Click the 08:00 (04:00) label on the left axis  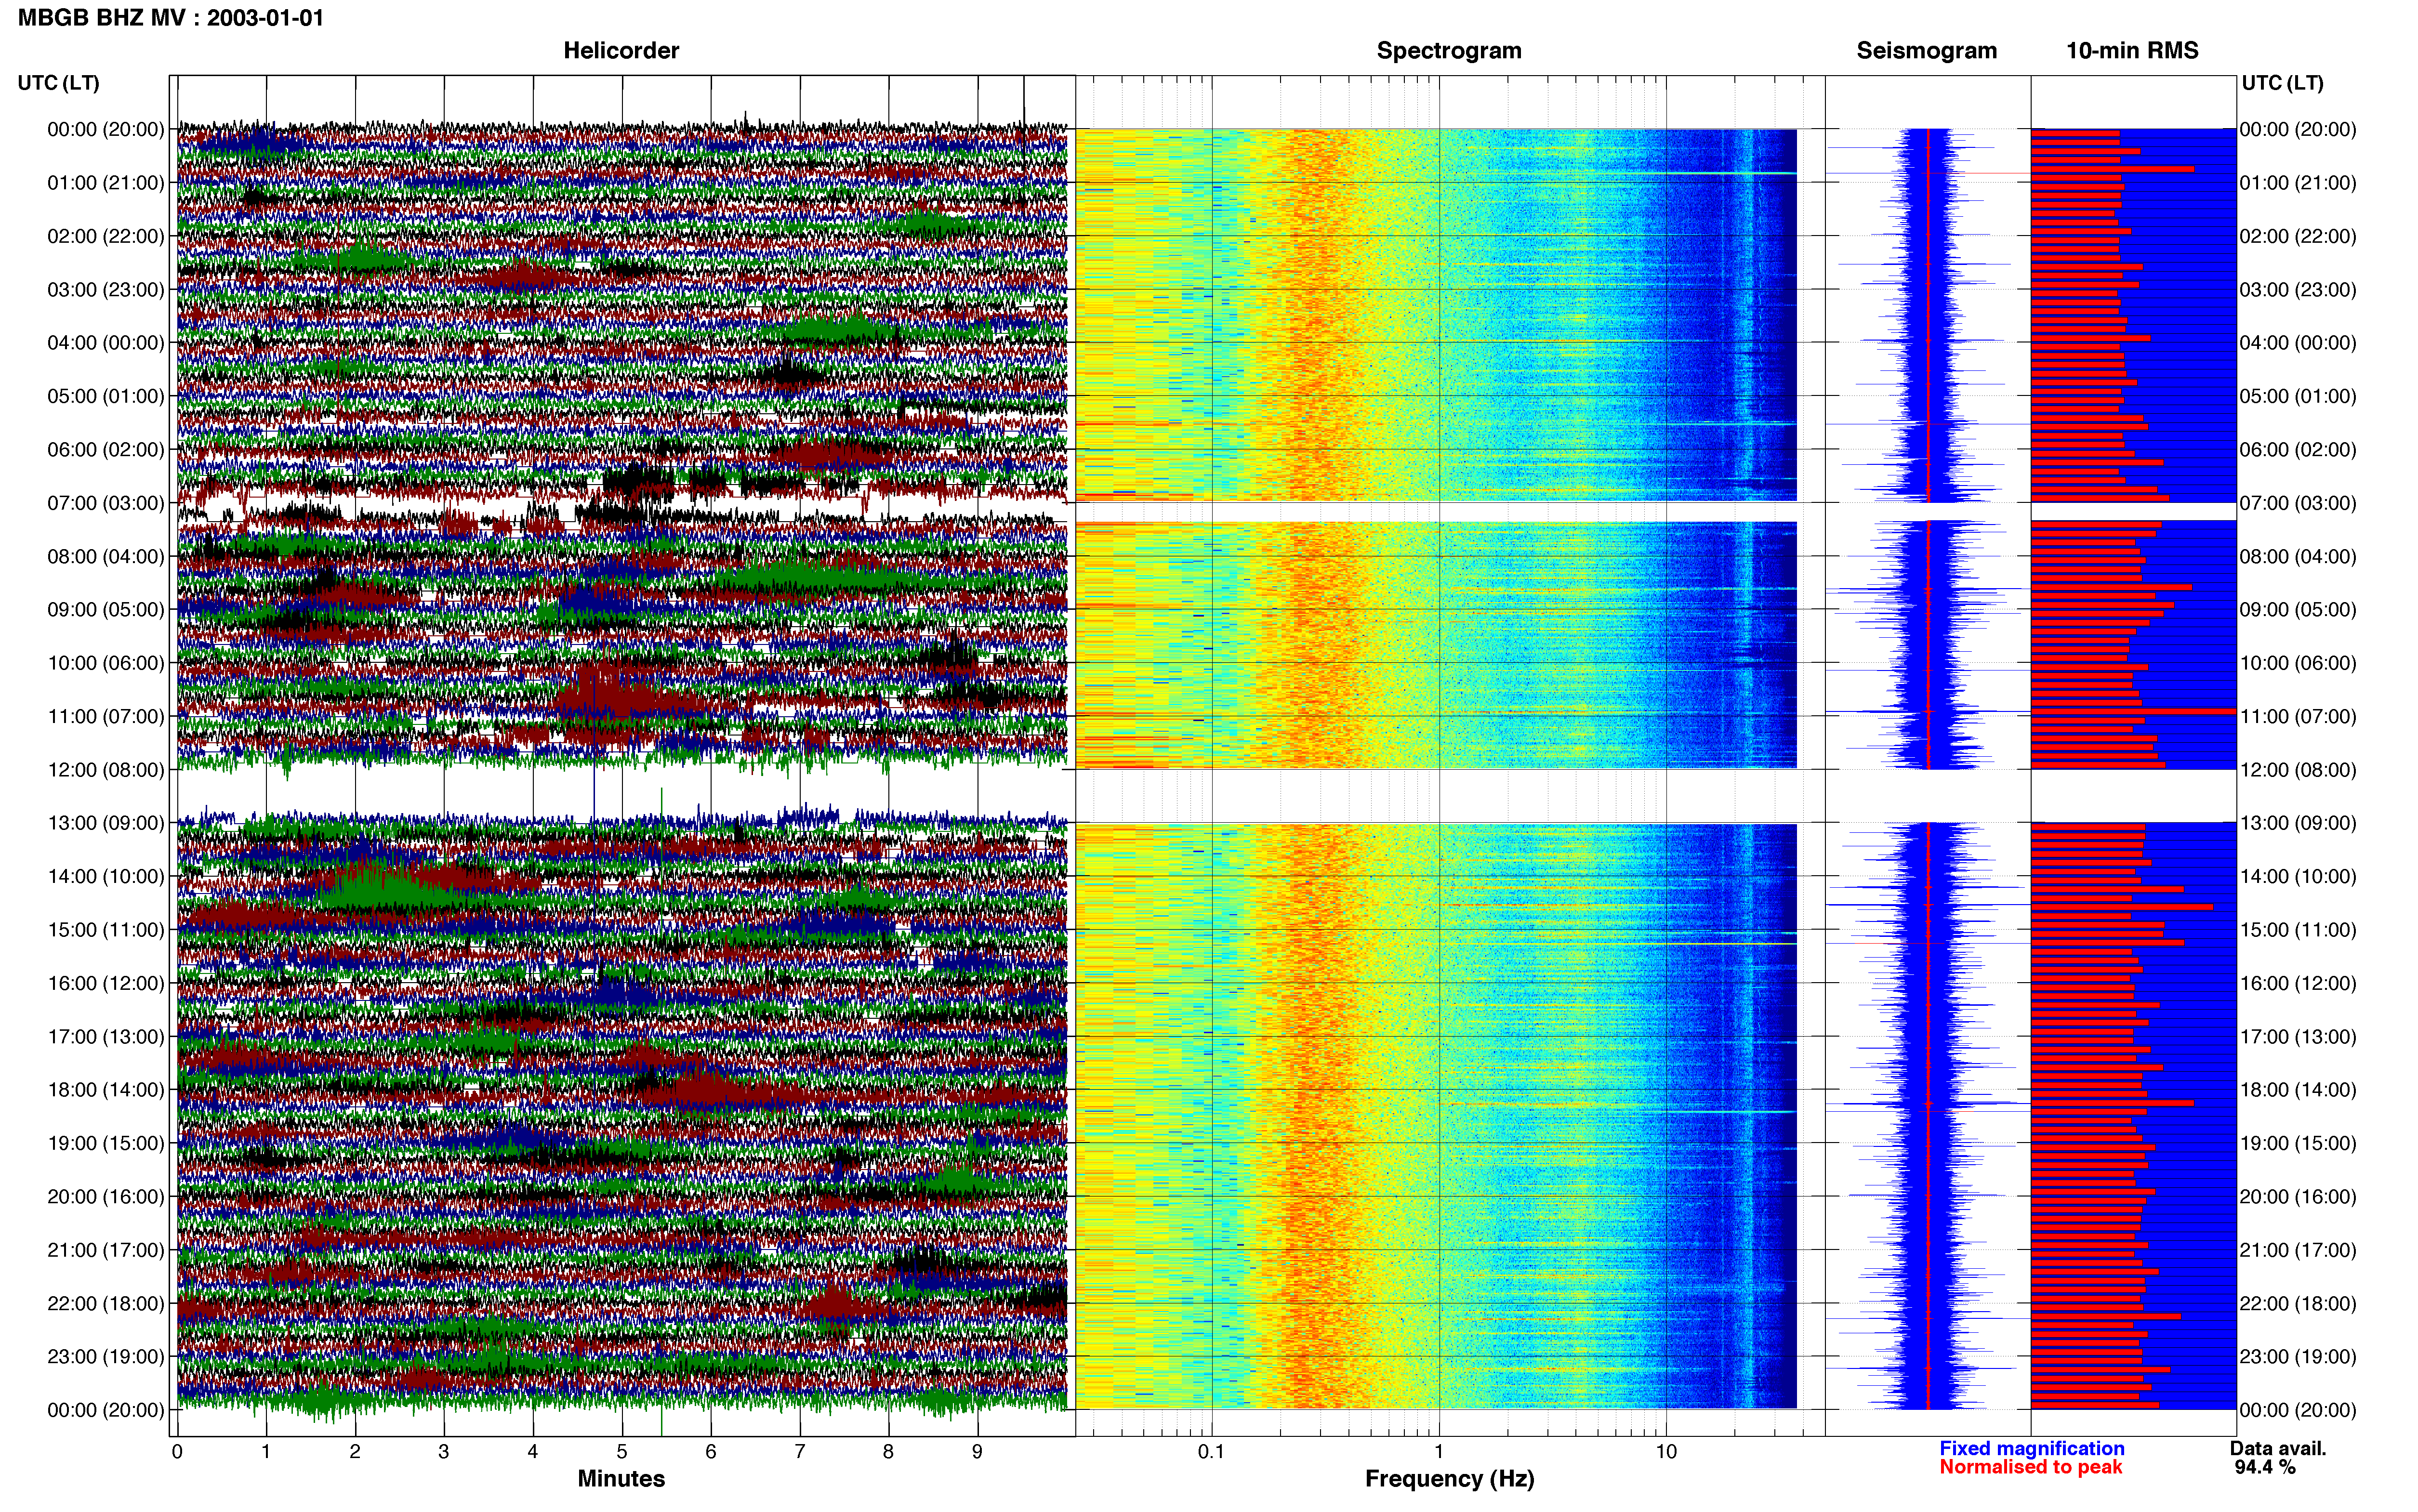pyautogui.click(x=106, y=556)
